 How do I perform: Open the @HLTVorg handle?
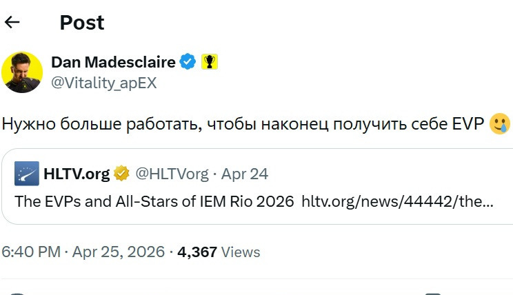click(172, 174)
